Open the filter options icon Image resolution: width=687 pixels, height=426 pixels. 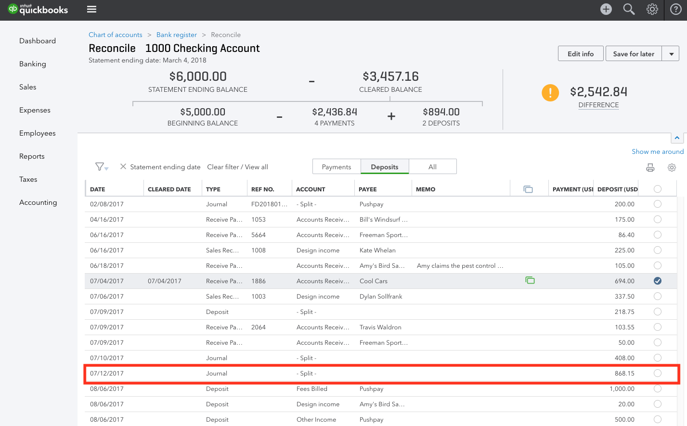[100, 166]
